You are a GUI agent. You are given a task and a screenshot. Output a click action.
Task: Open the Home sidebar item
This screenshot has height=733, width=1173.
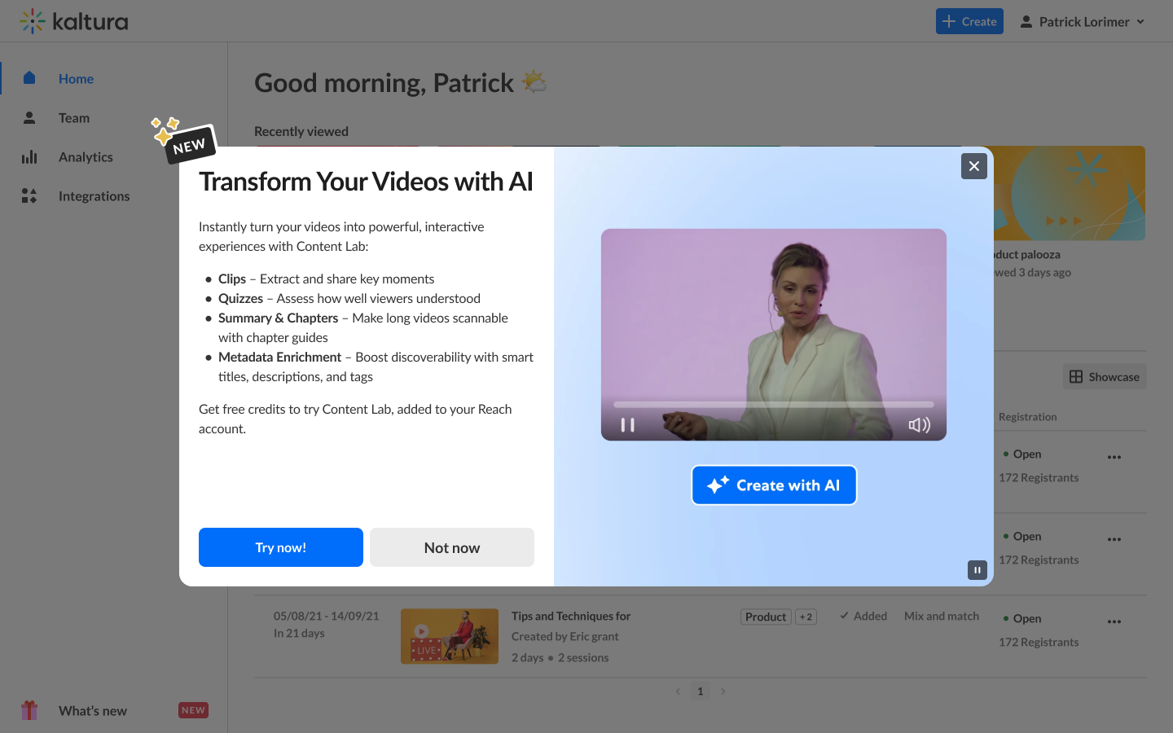[114, 78]
